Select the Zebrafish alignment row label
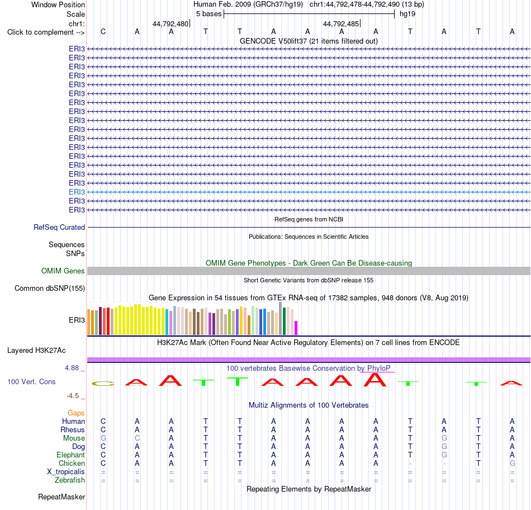Image resolution: width=531 pixels, height=510 pixels. (70, 480)
